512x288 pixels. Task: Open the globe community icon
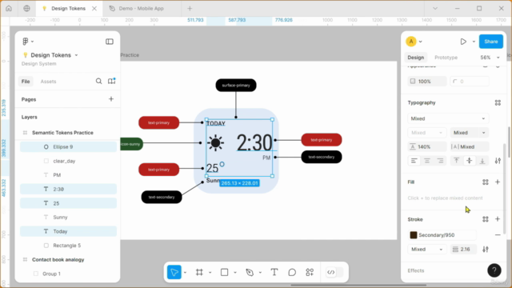click(x=26, y=9)
